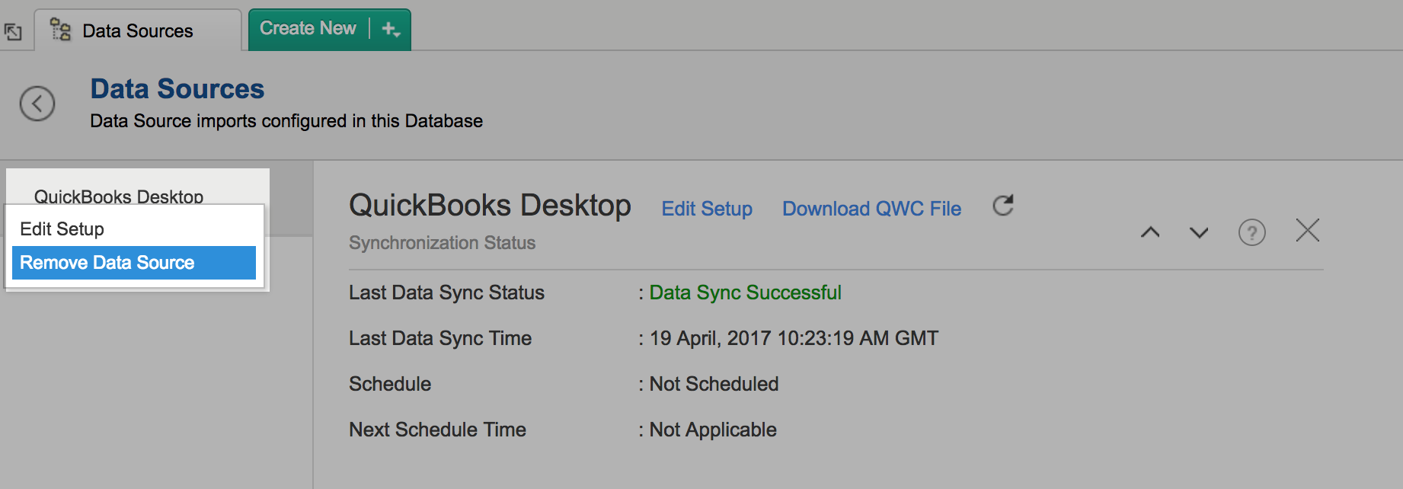Click the Edit Setup link in header
The image size is (1403, 489).
coord(707,209)
